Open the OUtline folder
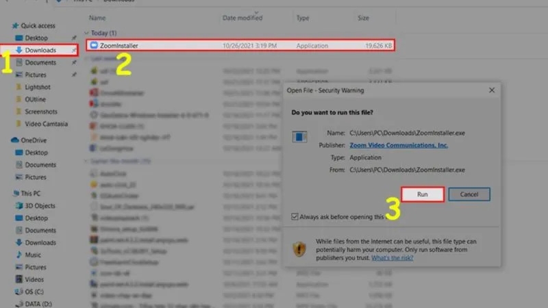This screenshot has width=548, height=308. (x=35, y=99)
